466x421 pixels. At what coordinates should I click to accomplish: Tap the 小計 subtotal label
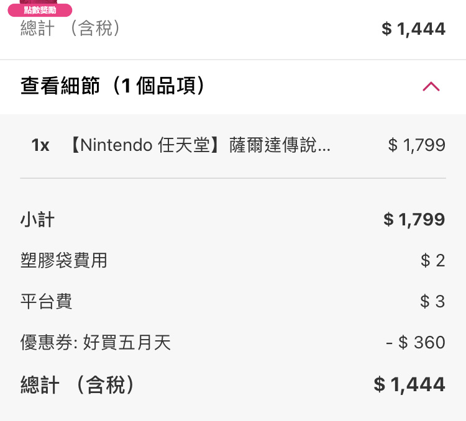click(x=37, y=220)
